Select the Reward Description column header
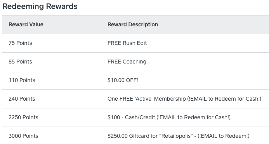Screen dimensions: 269x144 pos(133,24)
